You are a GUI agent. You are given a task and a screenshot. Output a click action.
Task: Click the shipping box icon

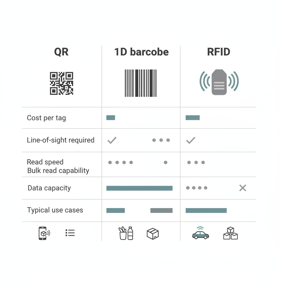coord(153,234)
